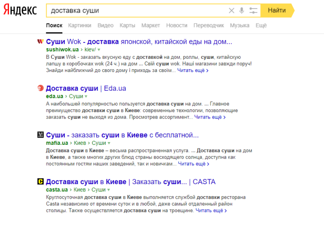
Task: Click the kiev/ breadcrumb link
Action: (90, 49)
